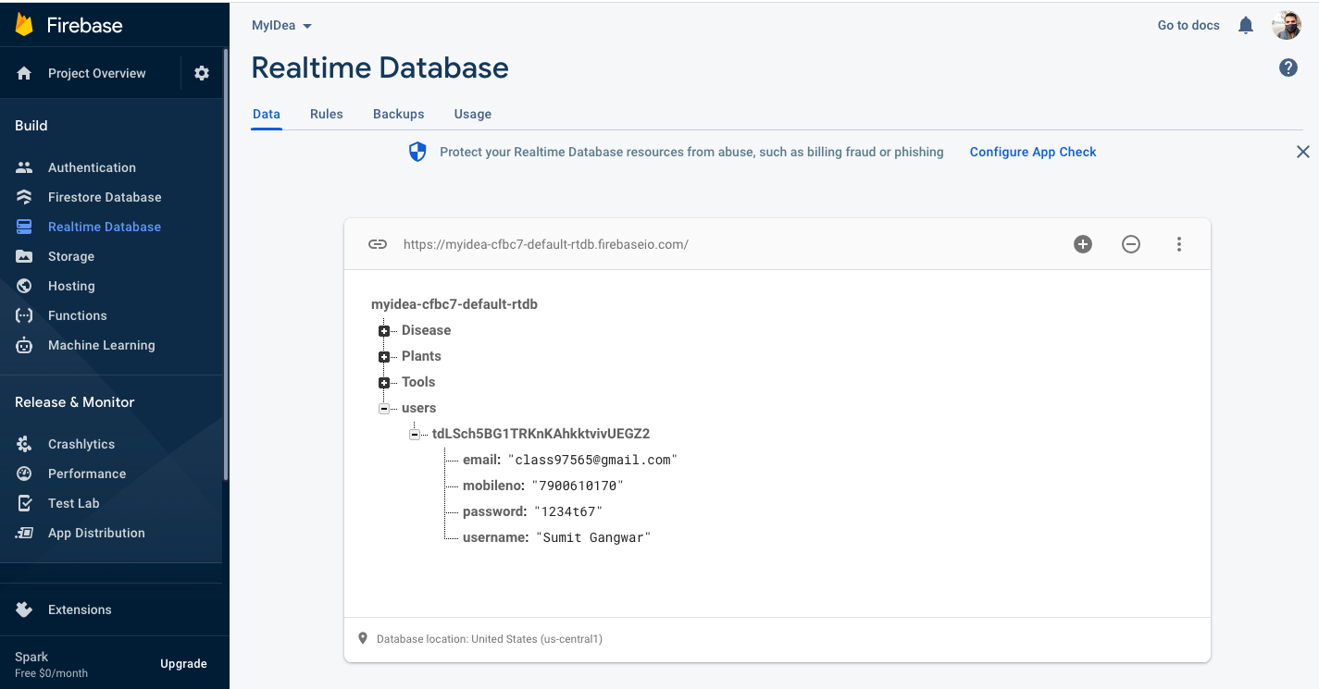Open the help question mark icon
Viewport: 1319px width, 689px height.
[x=1288, y=68]
